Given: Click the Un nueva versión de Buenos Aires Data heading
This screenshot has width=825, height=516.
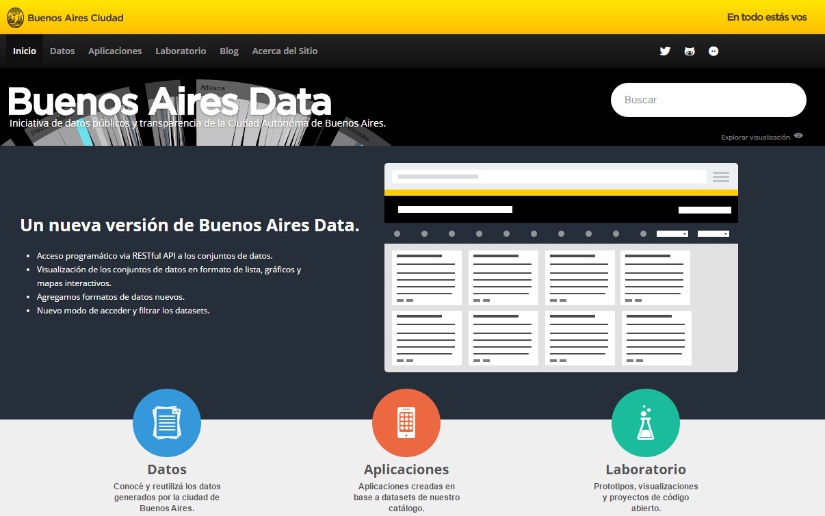Looking at the screenshot, I should (189, 225).
